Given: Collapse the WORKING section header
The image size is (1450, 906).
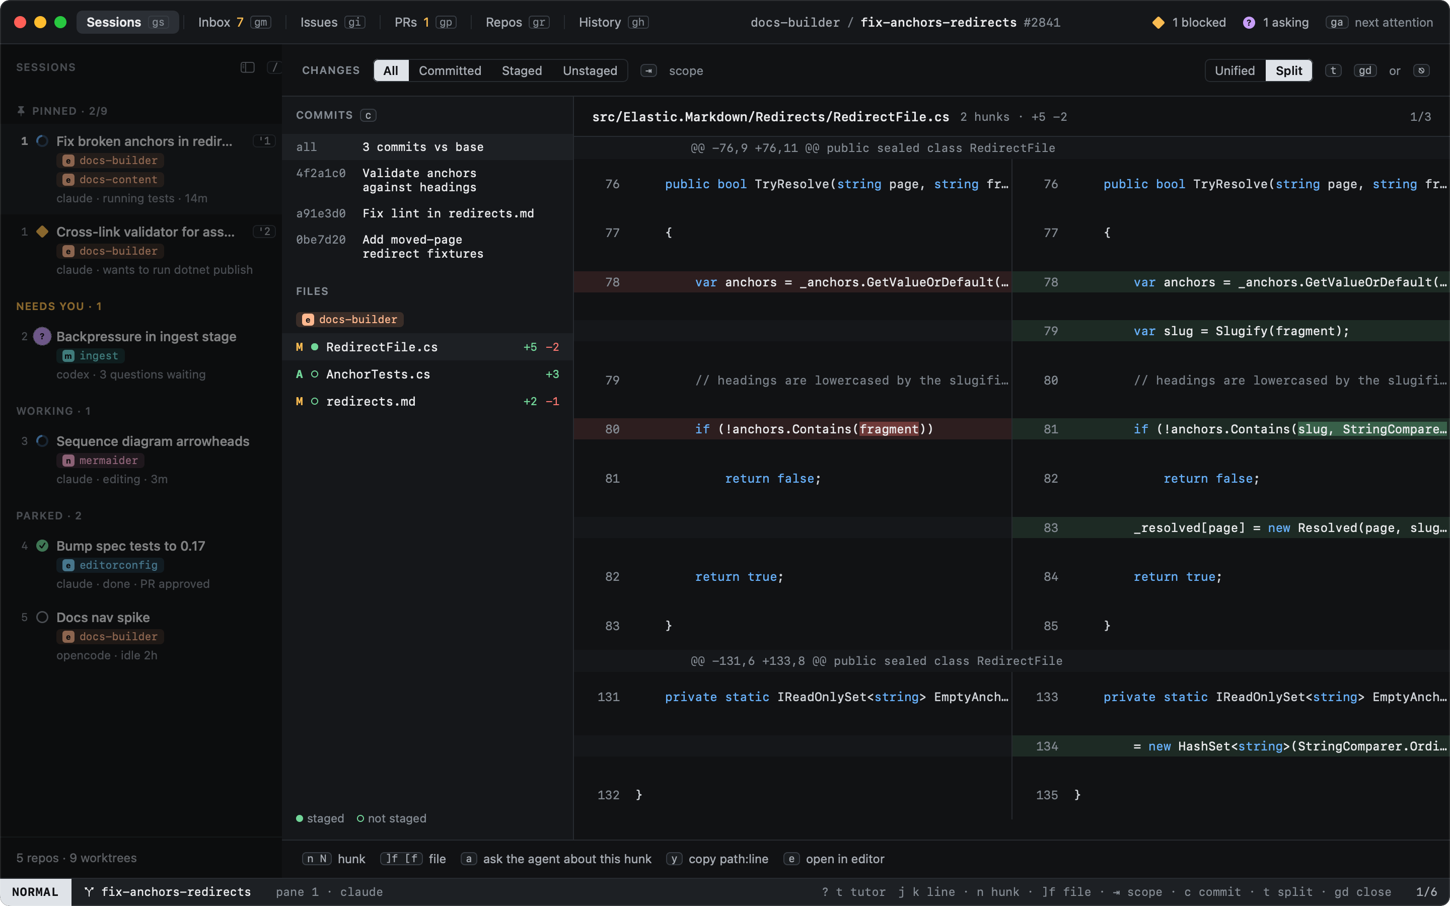Looking at the screenshot, I should point(53,411).
